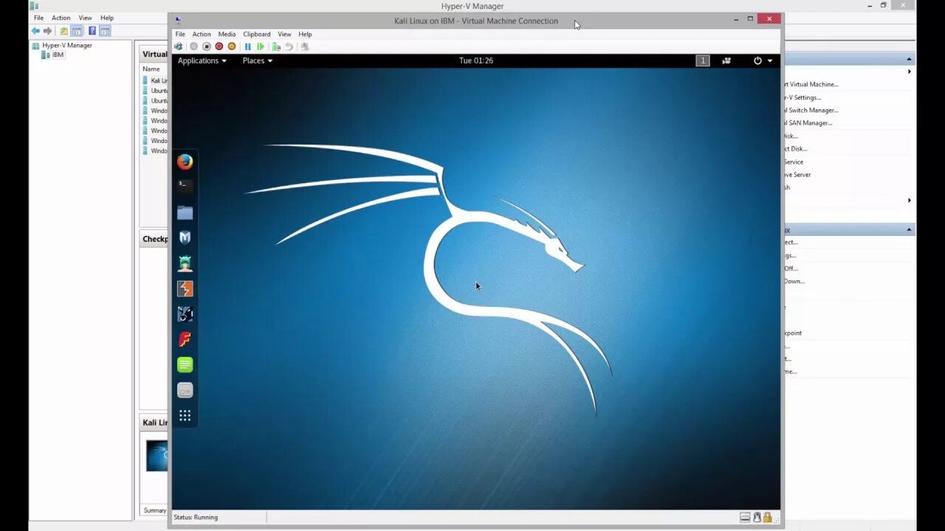Open Hyper-V Settings... action link
This screenshot has height=531, width=945.
pyautogui.click(x=803, y=97)
